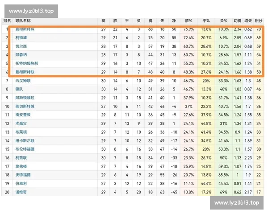Click the 均得 column header
The width and height of the screenshot is (268, 214).
pyautogui.click(x=237, y=21)
